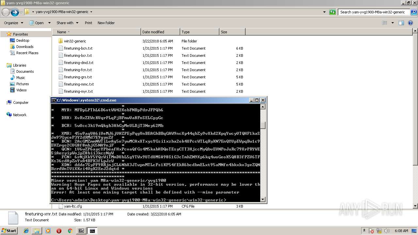This screenshot has height=235, width=418.
Task: Click the cmd.exe window system icon
Action: pos(54,100)
